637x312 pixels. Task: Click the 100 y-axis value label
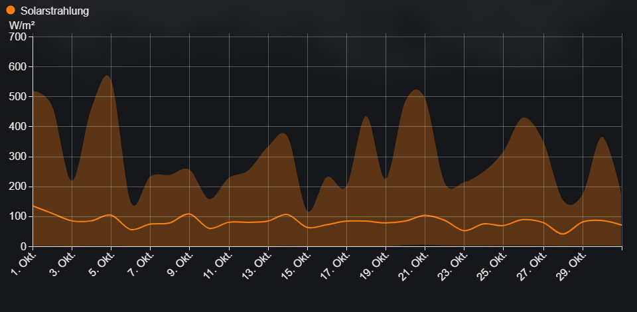pyautogui.click(x=17, y=216)
